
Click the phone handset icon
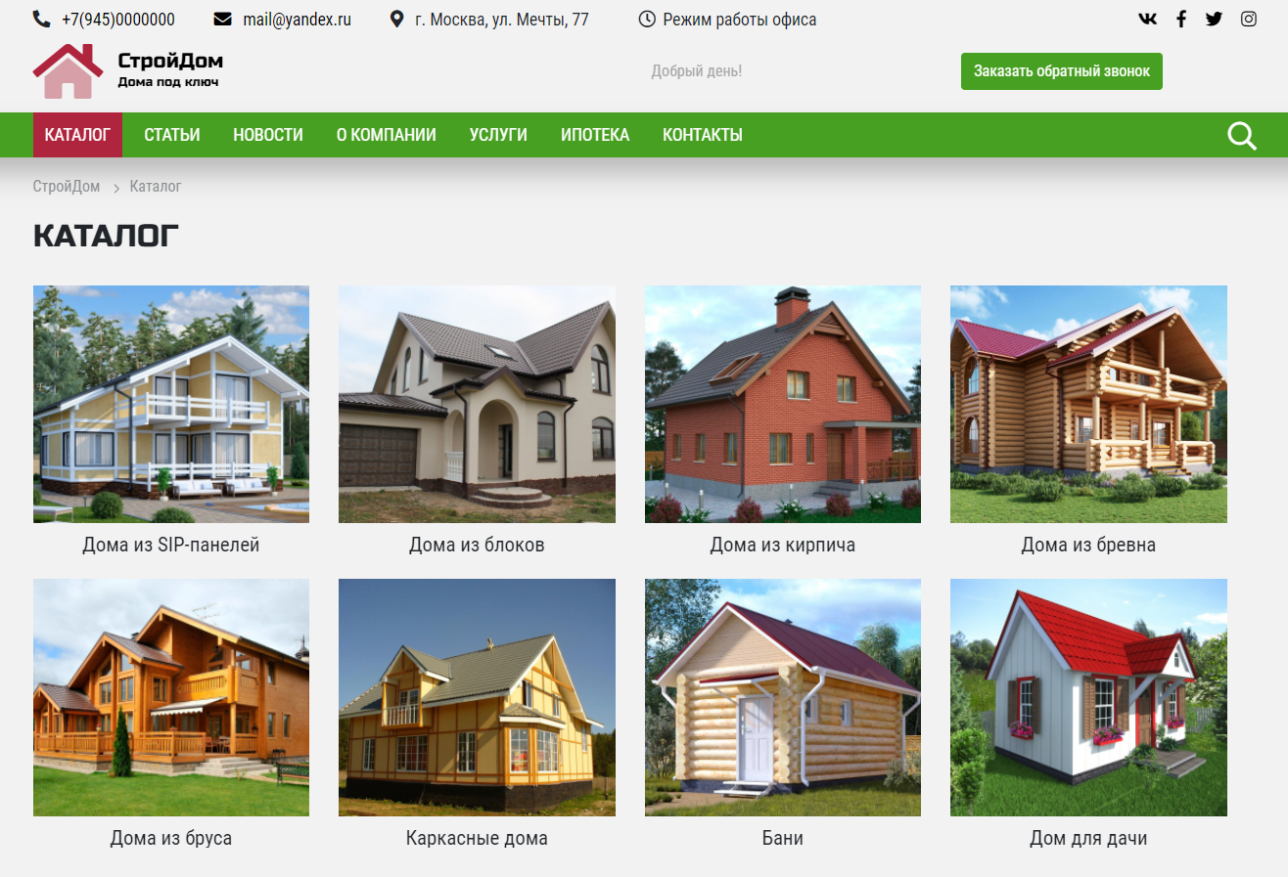[41, 19]
